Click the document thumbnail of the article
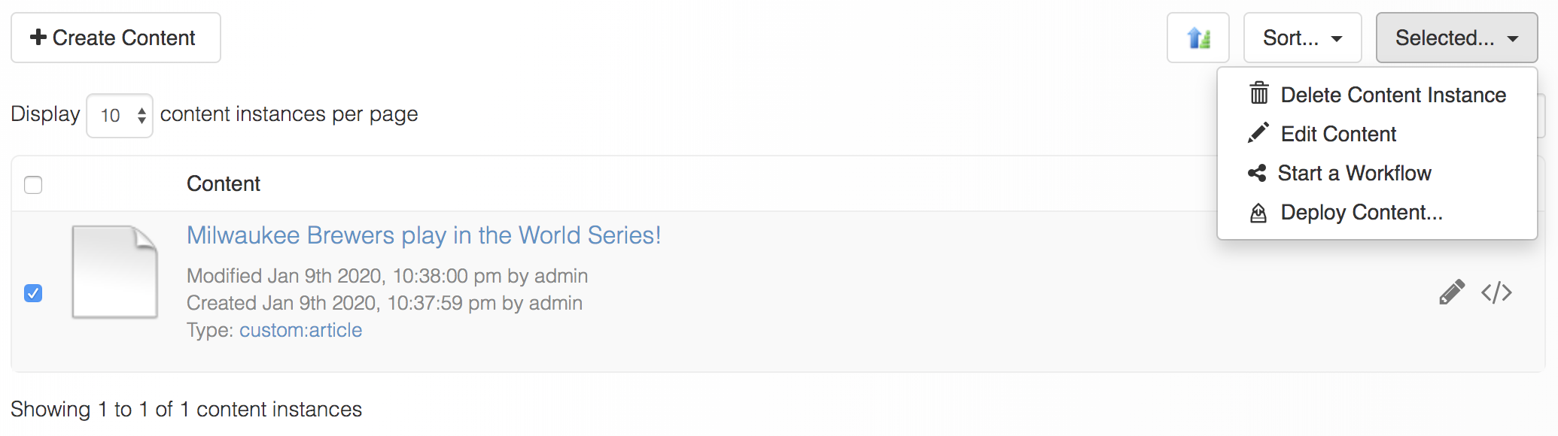The image size is (1558, 436). click(x=114, y=272)
